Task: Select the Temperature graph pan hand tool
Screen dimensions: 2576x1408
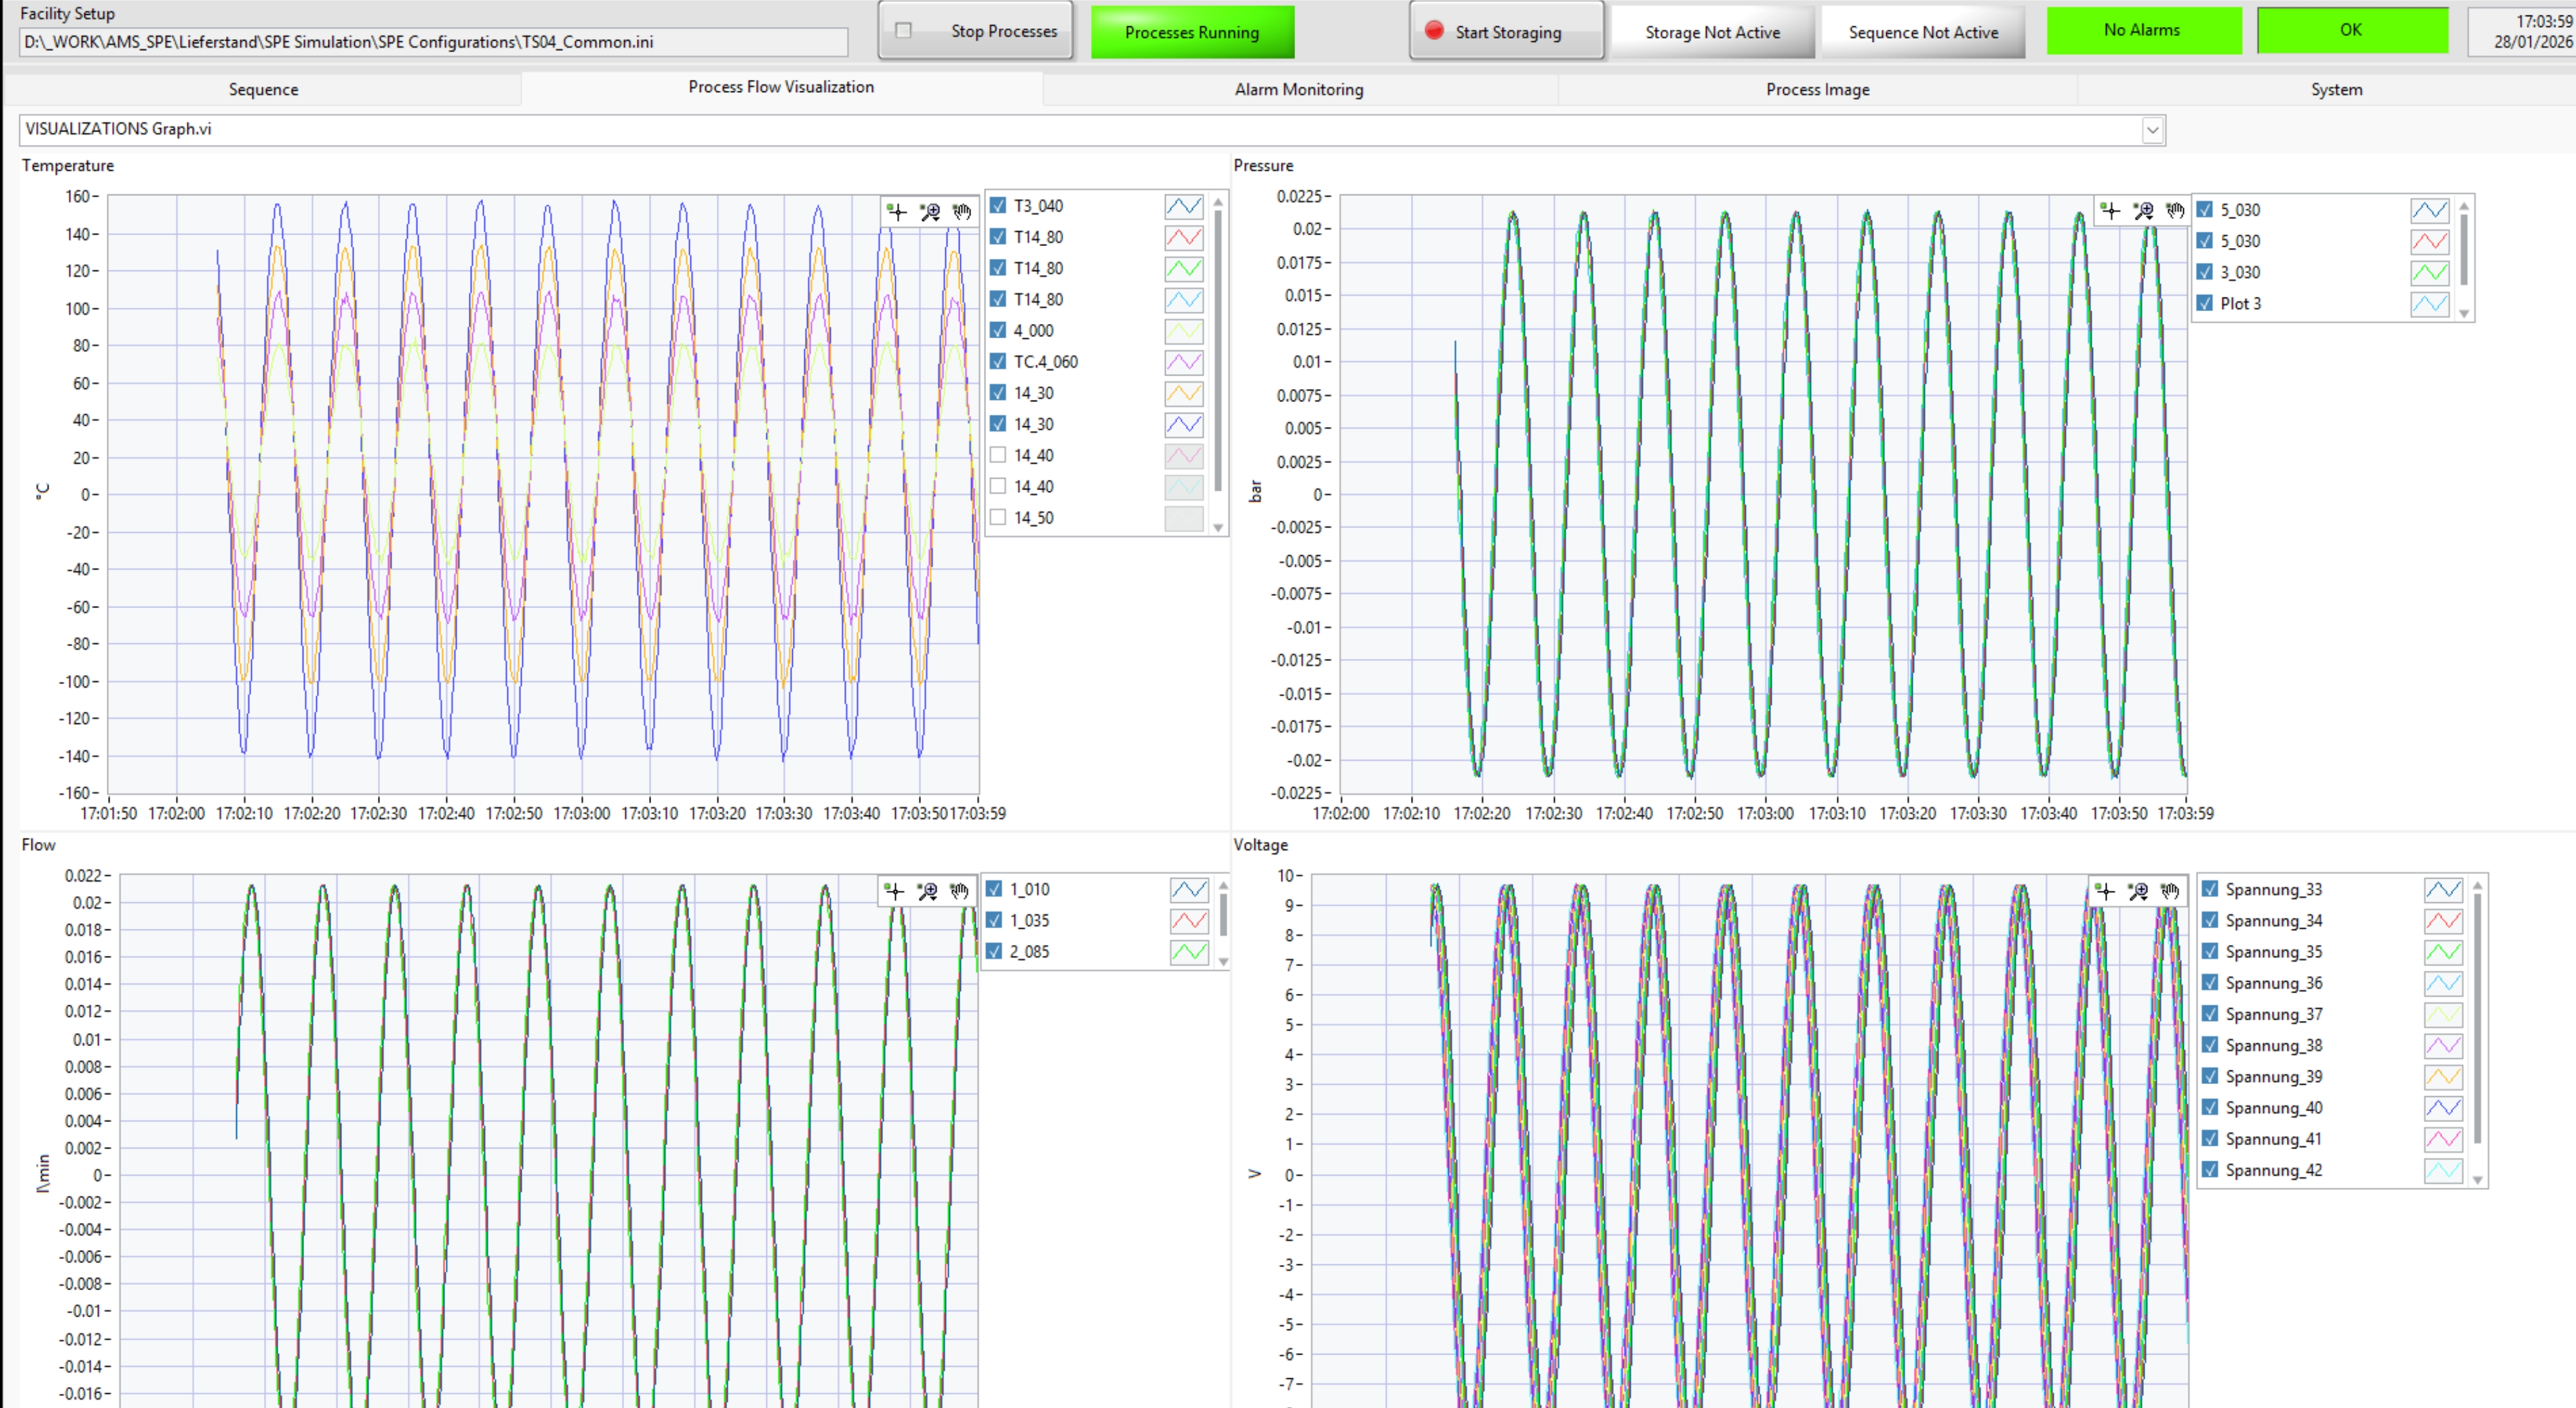Action: 962,212
